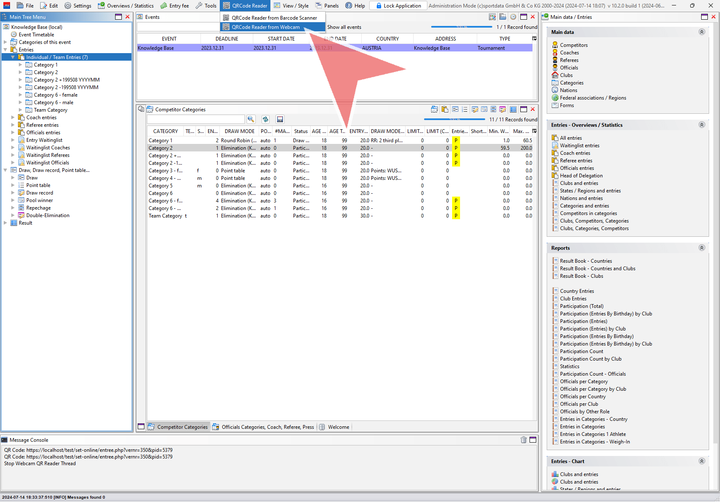Screen dimensions: 720x502
Task: Select QRCode Reader from Barcode Scanner
Action: point(274,18)
